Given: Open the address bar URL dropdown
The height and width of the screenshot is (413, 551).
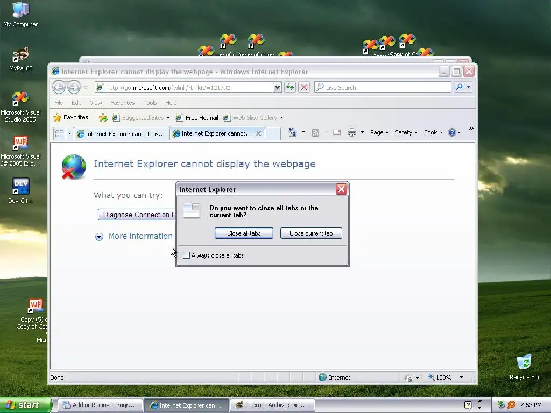Looking at the screenshot, I should (277, 87).
